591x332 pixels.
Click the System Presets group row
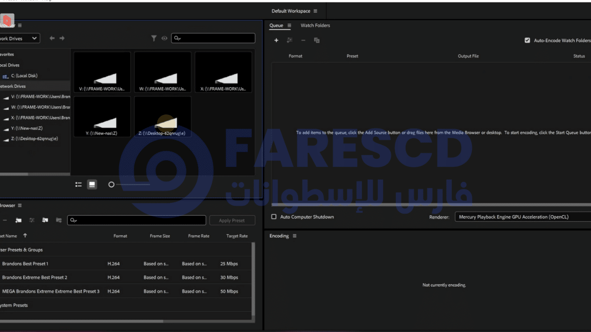pos(126,305)
